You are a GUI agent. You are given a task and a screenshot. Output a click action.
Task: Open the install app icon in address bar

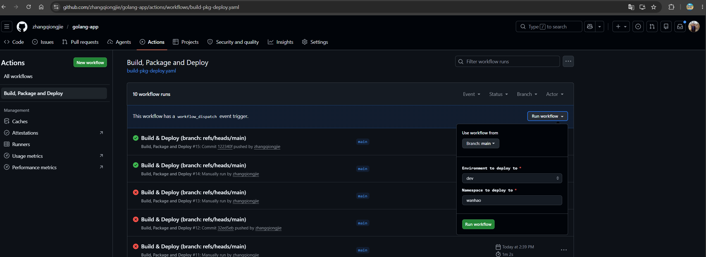click(642, 7)
